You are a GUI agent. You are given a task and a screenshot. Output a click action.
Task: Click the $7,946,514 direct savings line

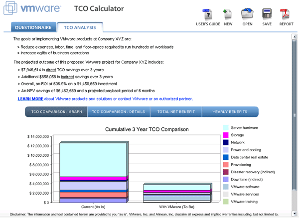click(61, 70)
